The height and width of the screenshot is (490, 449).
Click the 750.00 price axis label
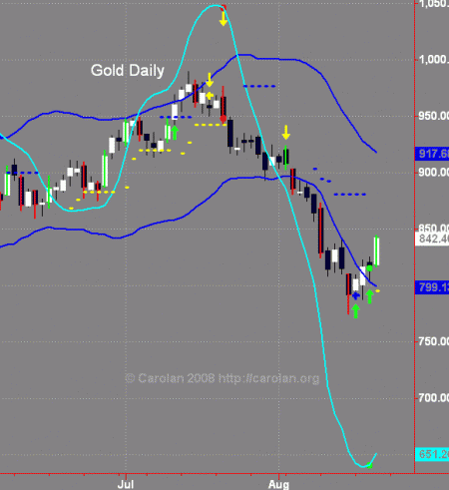coord(433,341)
